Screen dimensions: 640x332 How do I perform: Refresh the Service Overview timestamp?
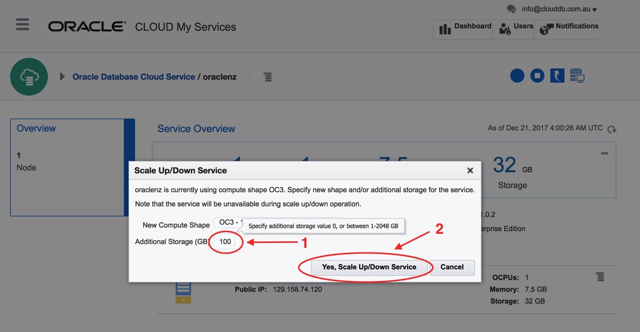tap(612, 129)
